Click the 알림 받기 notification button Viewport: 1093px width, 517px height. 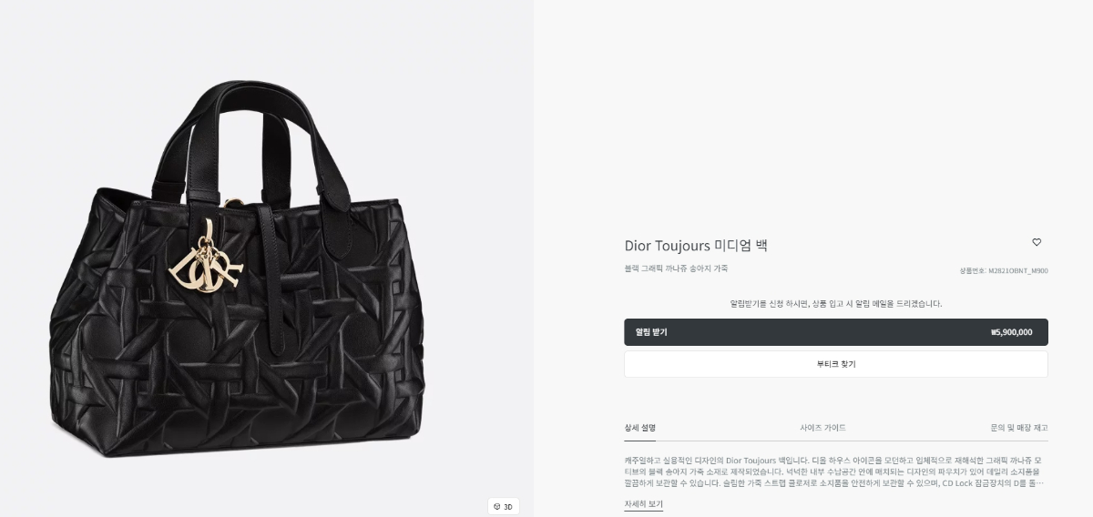pos(835,332)
